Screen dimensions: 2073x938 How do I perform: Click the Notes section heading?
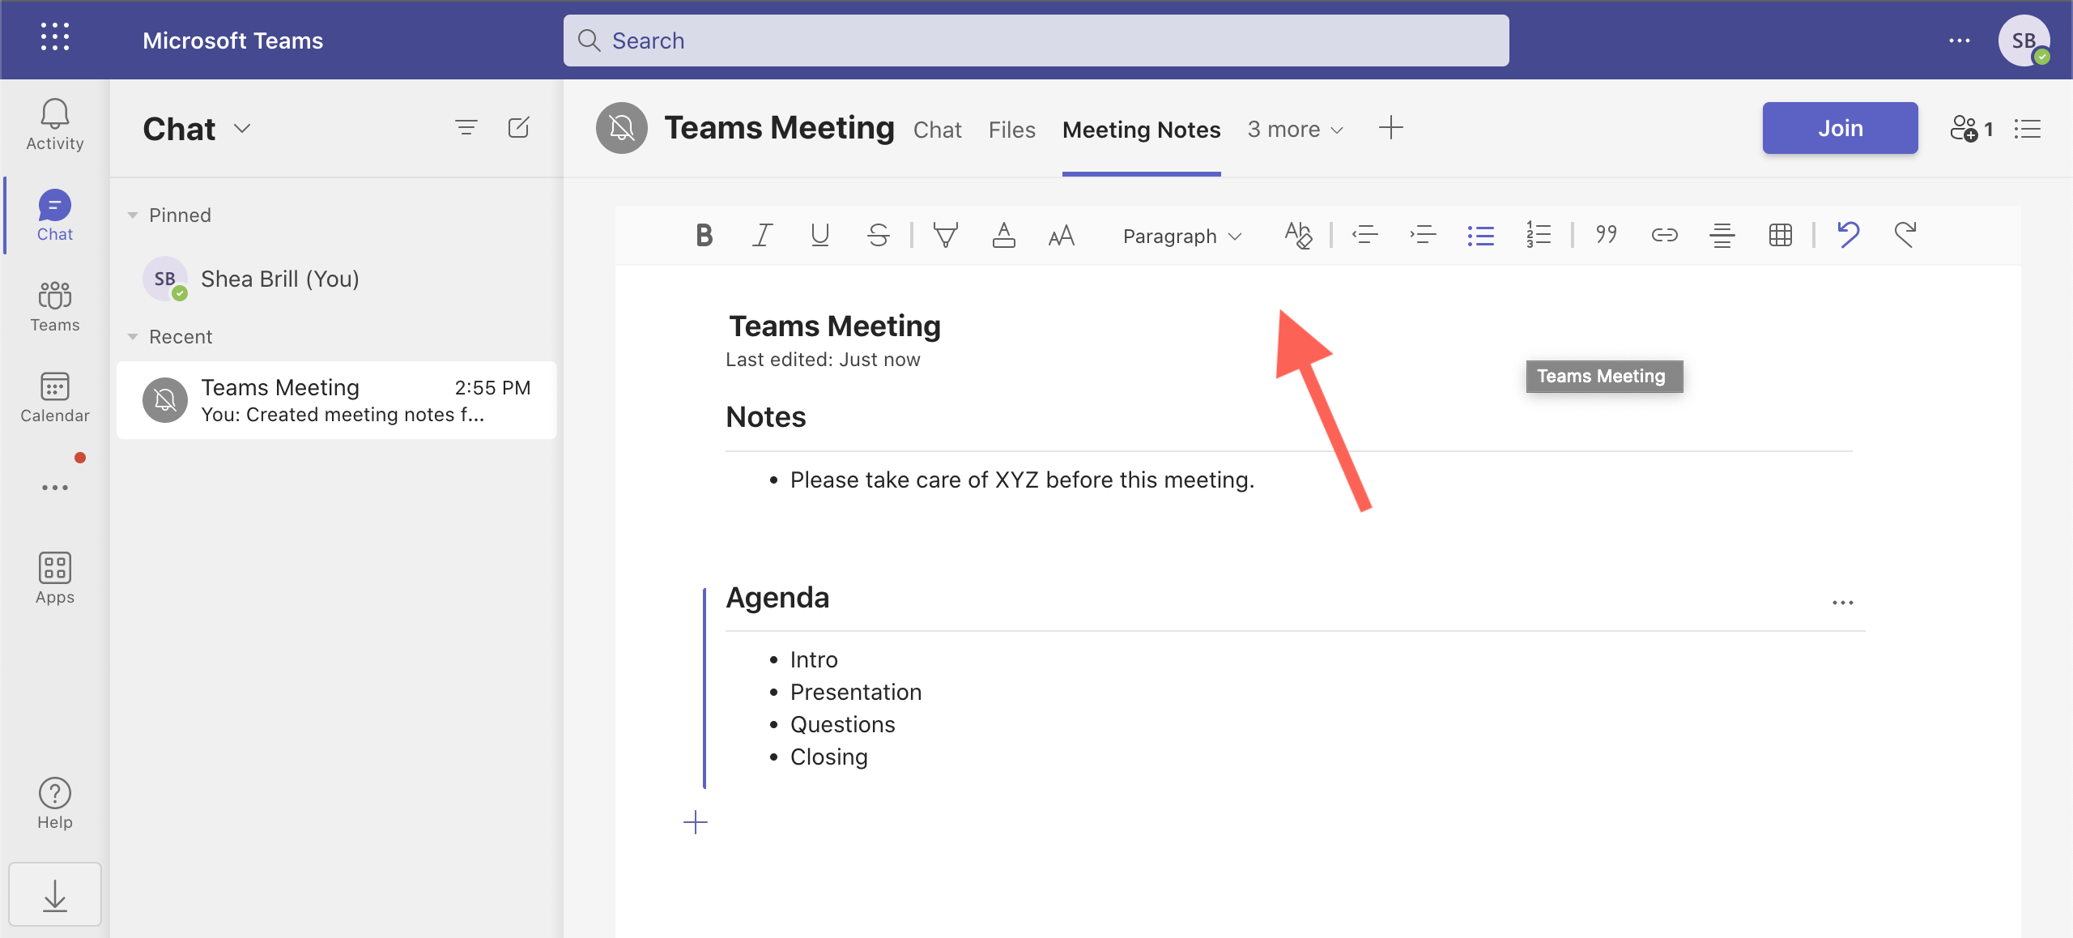pyautogui.click(x=765, y=416)
